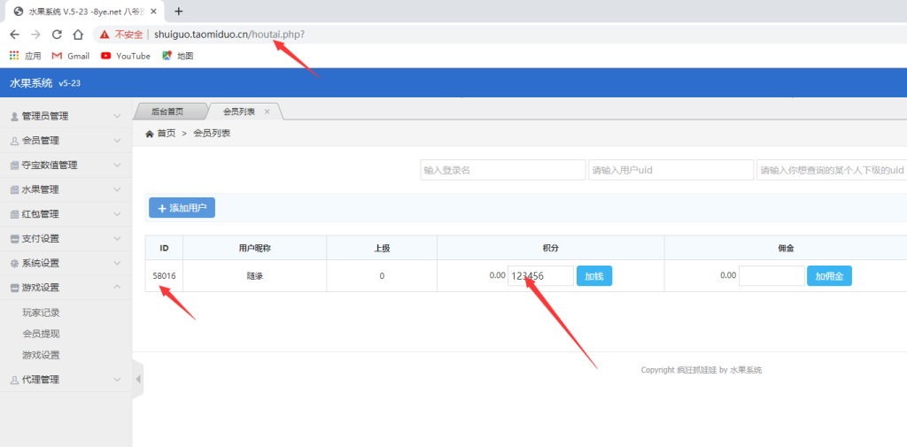Close the 会员列表 tab
The width and height of the screenshot is (907, 447).
267,112
